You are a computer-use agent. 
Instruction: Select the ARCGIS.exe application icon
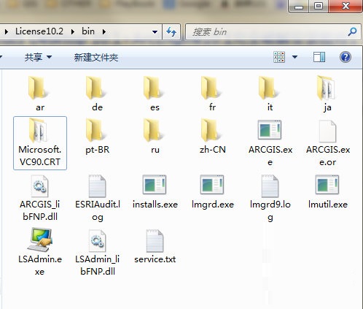270,130
